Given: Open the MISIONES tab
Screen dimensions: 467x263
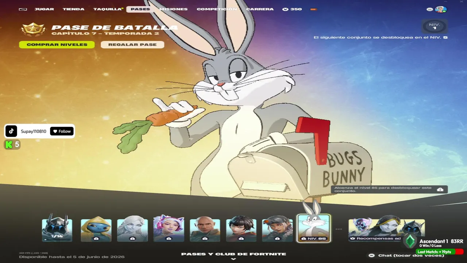Looking at the screenshot, I should (x=173, y=9).
